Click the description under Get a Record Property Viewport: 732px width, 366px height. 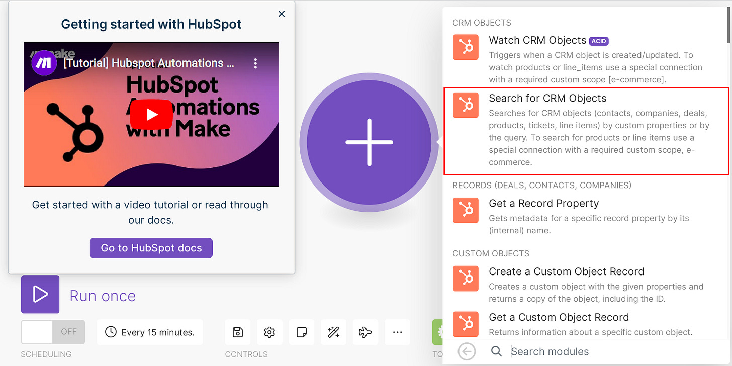tap(589, 224)
